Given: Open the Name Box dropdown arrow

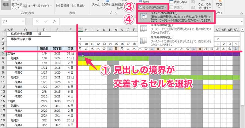Looking at the screenshot, I should click(x=23, y=21).
